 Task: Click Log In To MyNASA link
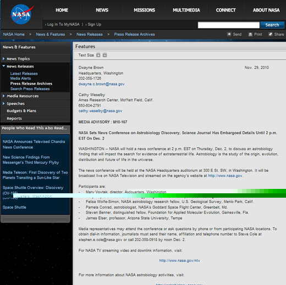coord(63,24)
